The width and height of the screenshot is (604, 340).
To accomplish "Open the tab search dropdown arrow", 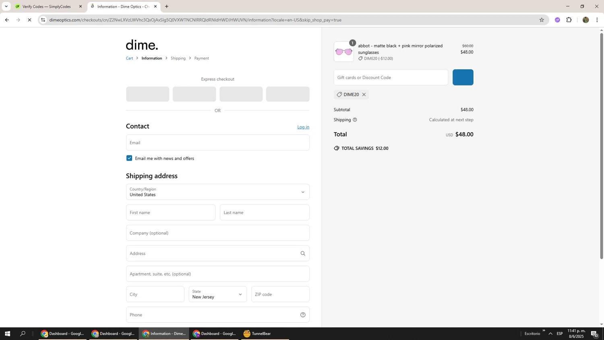I will coord(6,6).
